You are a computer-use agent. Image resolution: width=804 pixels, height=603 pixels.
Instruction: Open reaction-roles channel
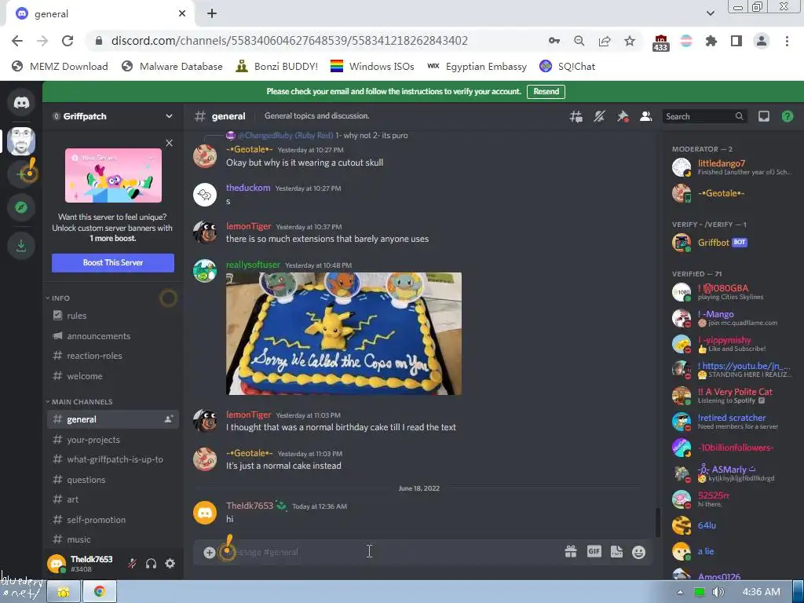113,356
